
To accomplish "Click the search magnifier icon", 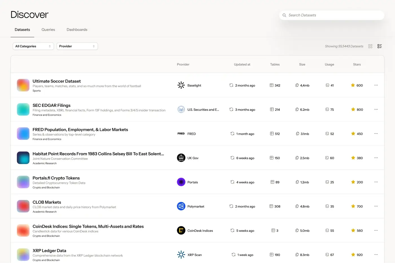I will (284, 15).
